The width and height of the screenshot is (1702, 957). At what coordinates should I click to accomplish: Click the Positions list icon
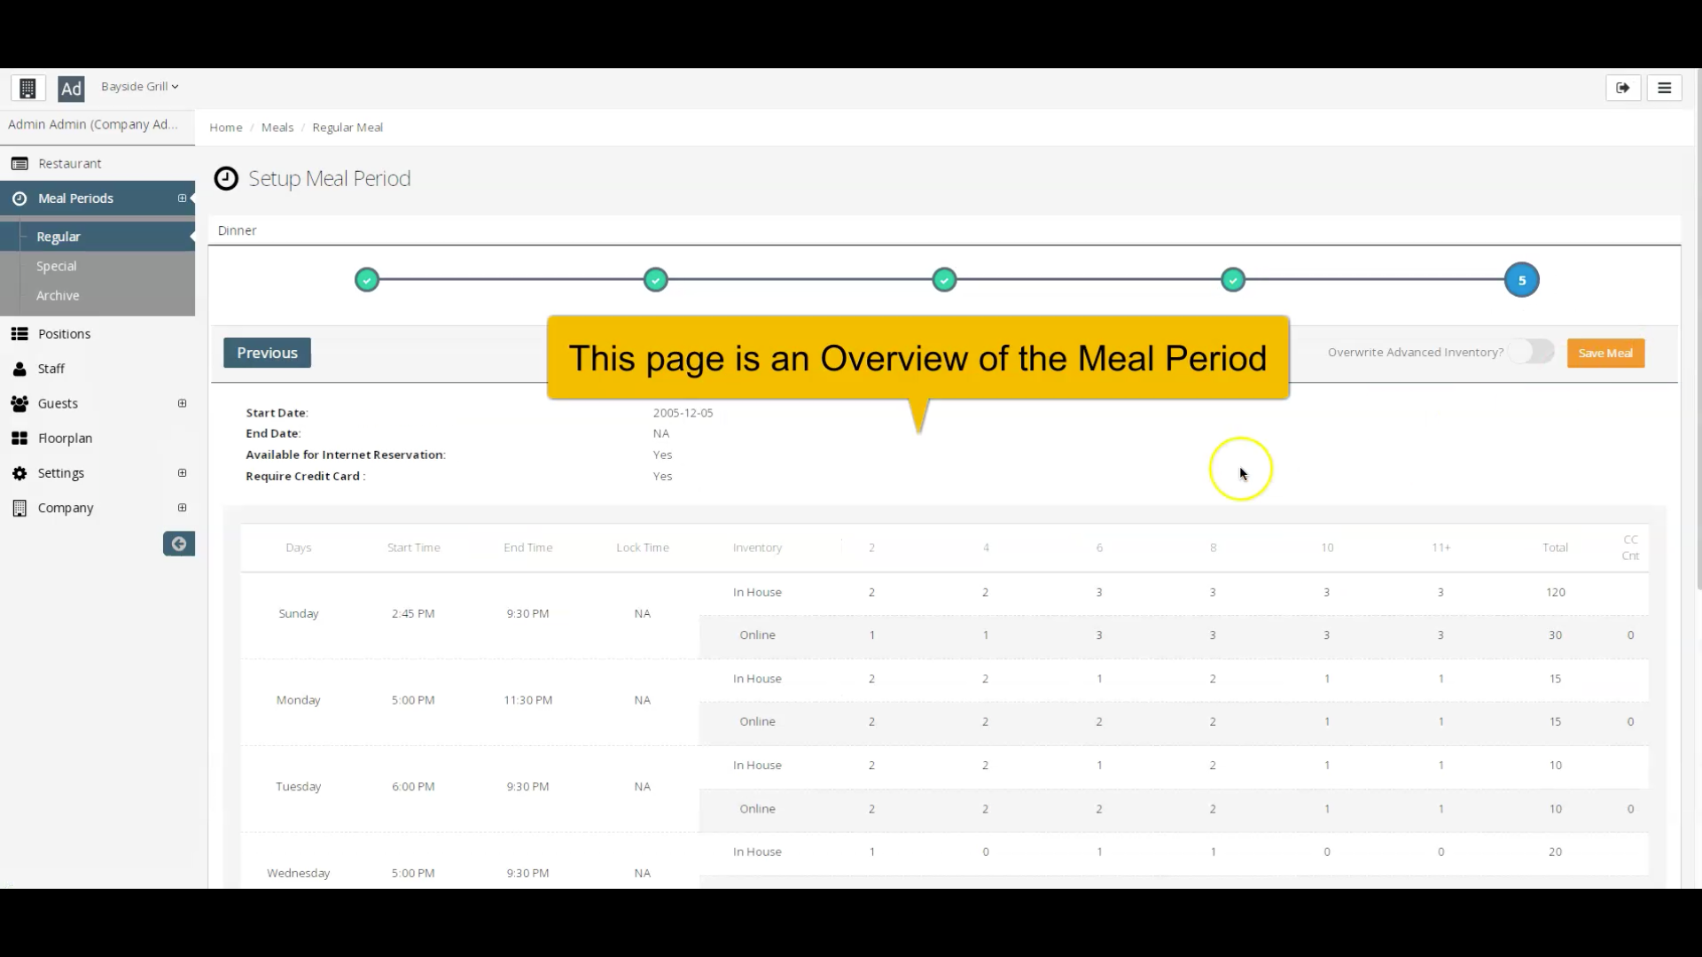click(20, 334)
